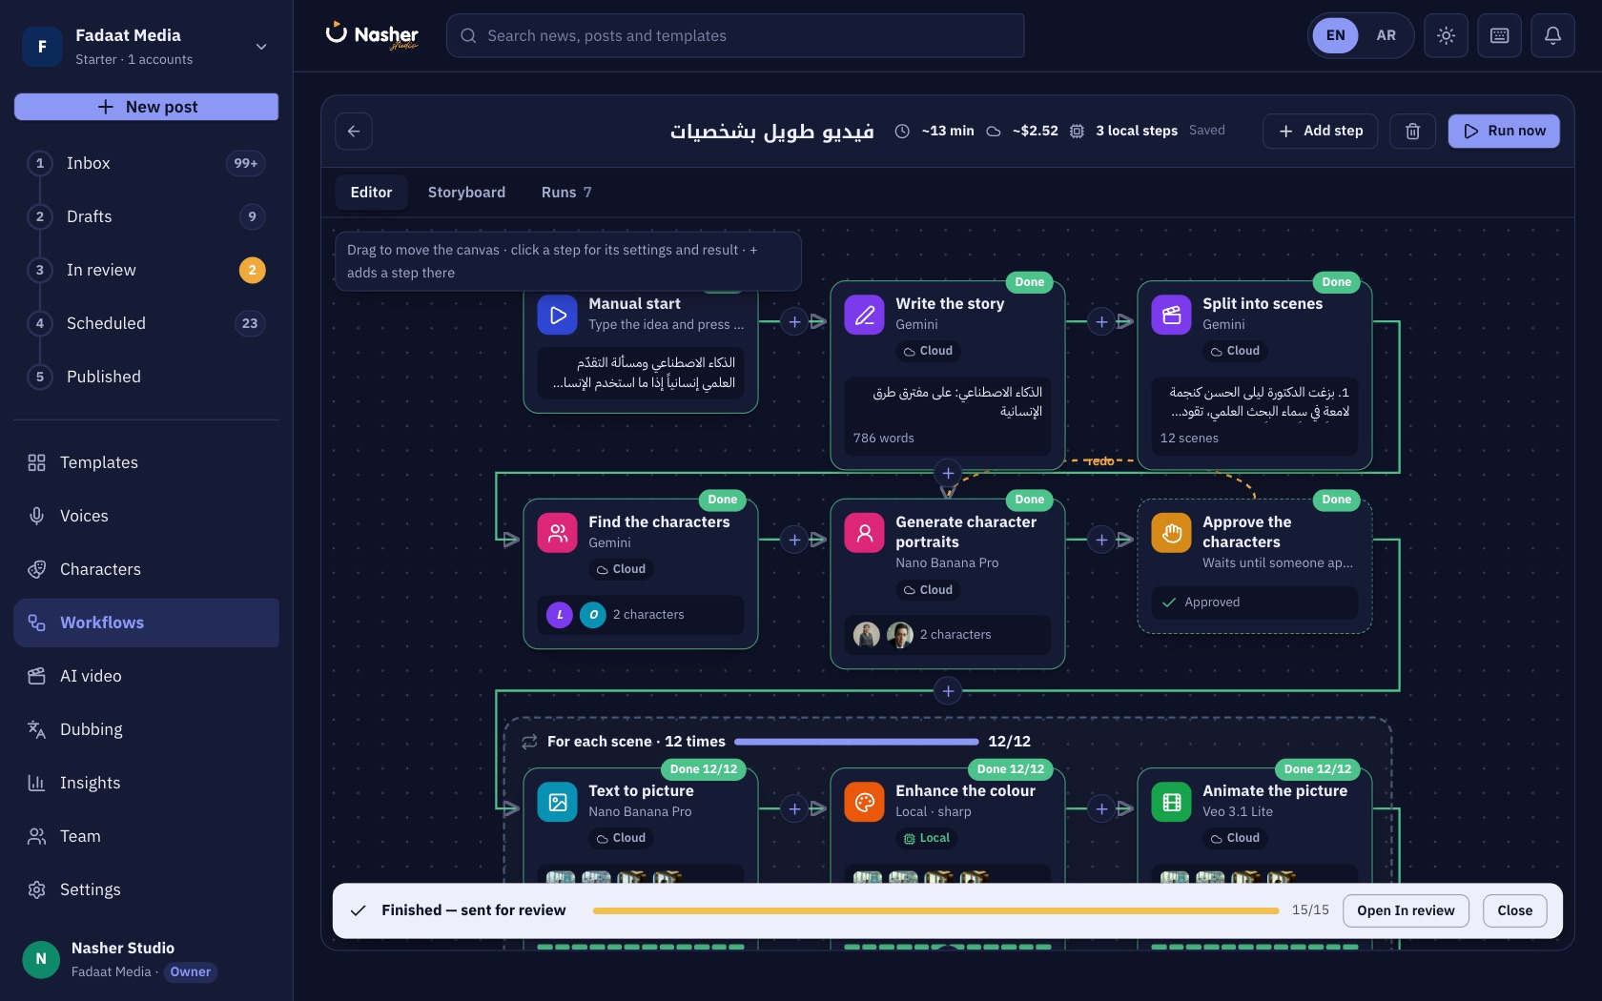Add step between Write the story and Split into scenes
Screen dimensions: 1602x1001
pyautogui.click(x=1101, y=322)
